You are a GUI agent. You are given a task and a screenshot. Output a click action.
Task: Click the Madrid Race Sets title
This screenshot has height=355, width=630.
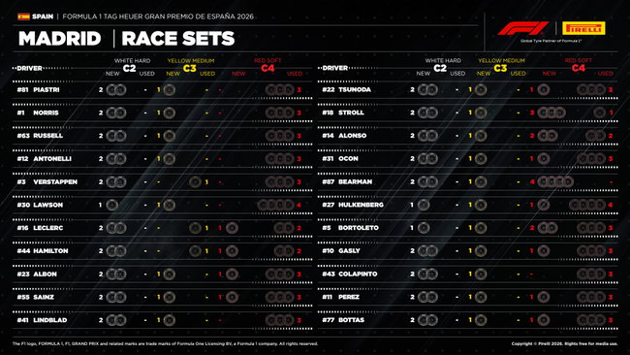(127, 39)
